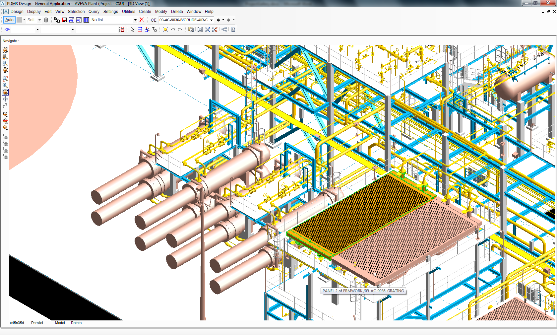Click the positioning control axis icon
Image resolution: width=557 pixels, height=335 pixels.
coord(147,30)
